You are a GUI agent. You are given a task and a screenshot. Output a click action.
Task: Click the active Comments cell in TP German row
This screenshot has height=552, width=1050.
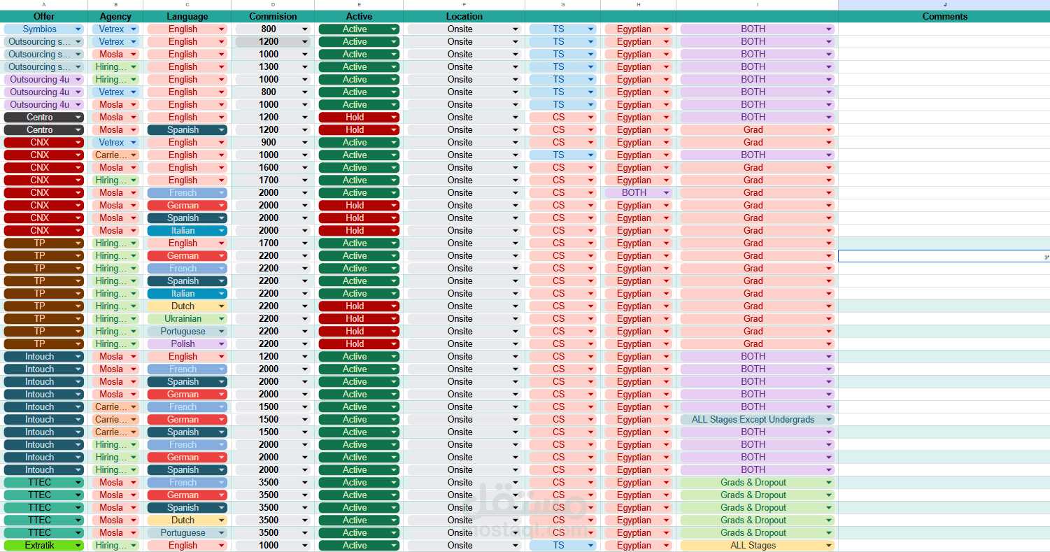944,256
